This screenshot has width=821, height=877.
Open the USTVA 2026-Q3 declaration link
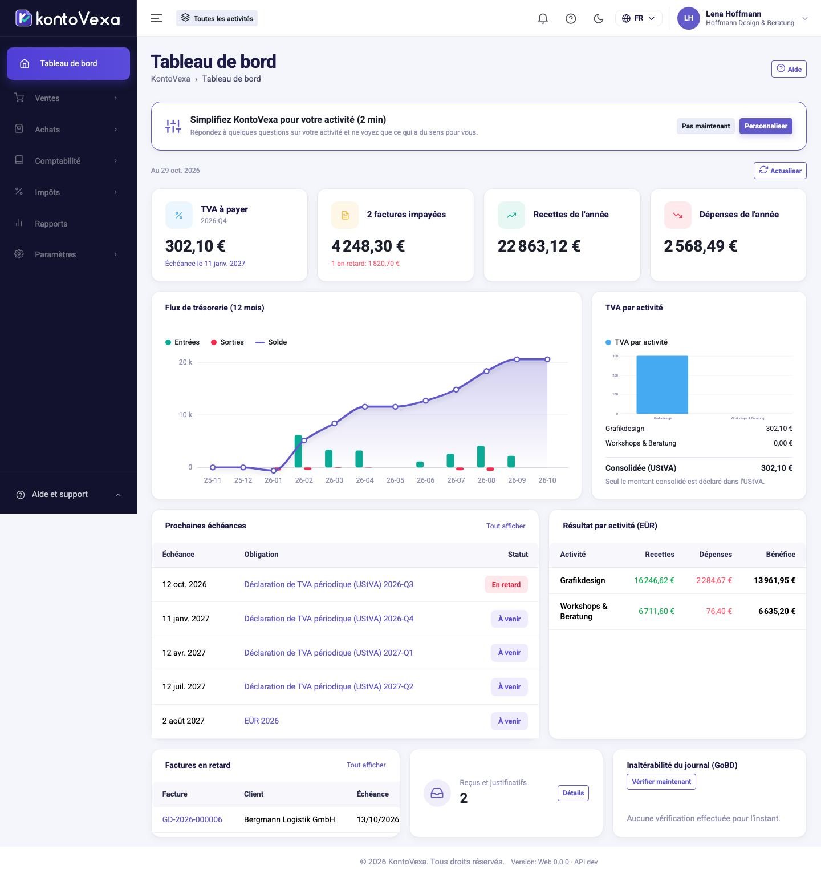pos(329,584)
